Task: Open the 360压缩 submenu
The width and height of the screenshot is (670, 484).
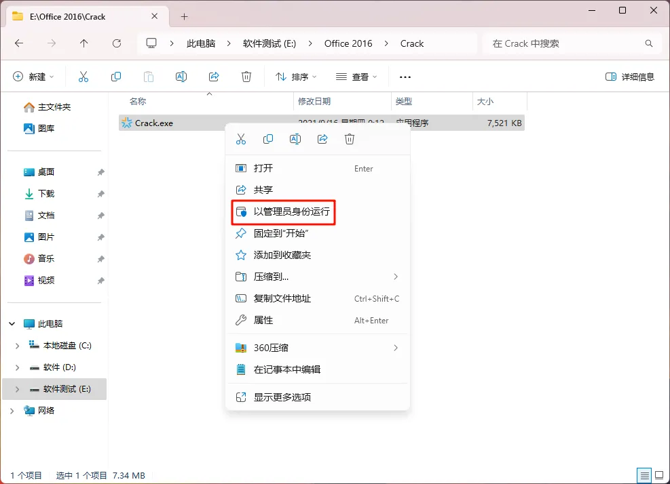Action: coord(318,348)
